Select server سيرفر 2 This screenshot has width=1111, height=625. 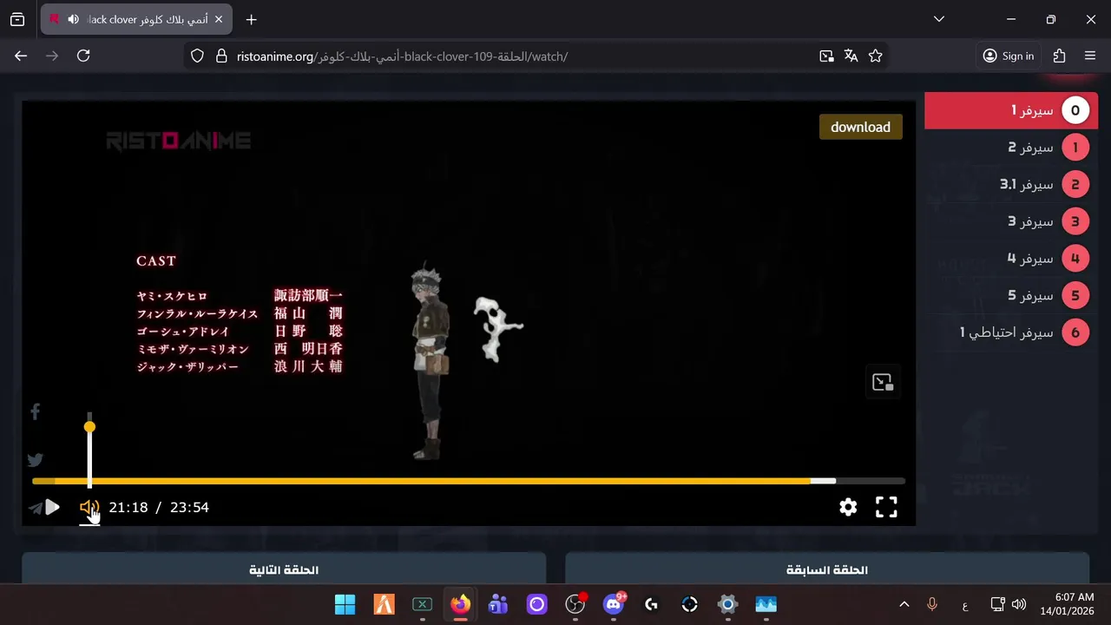(x=1011, y=148)
